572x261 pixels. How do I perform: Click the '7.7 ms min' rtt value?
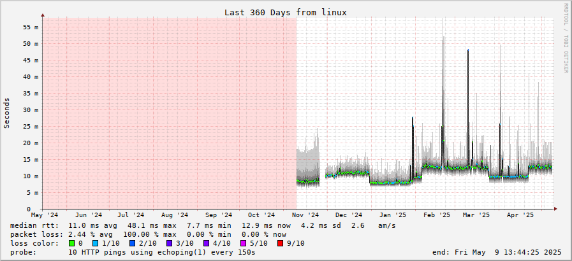pyautogui.click(x=210, y=226)
